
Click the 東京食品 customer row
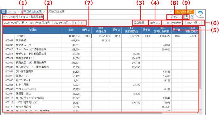click(100, 40)
